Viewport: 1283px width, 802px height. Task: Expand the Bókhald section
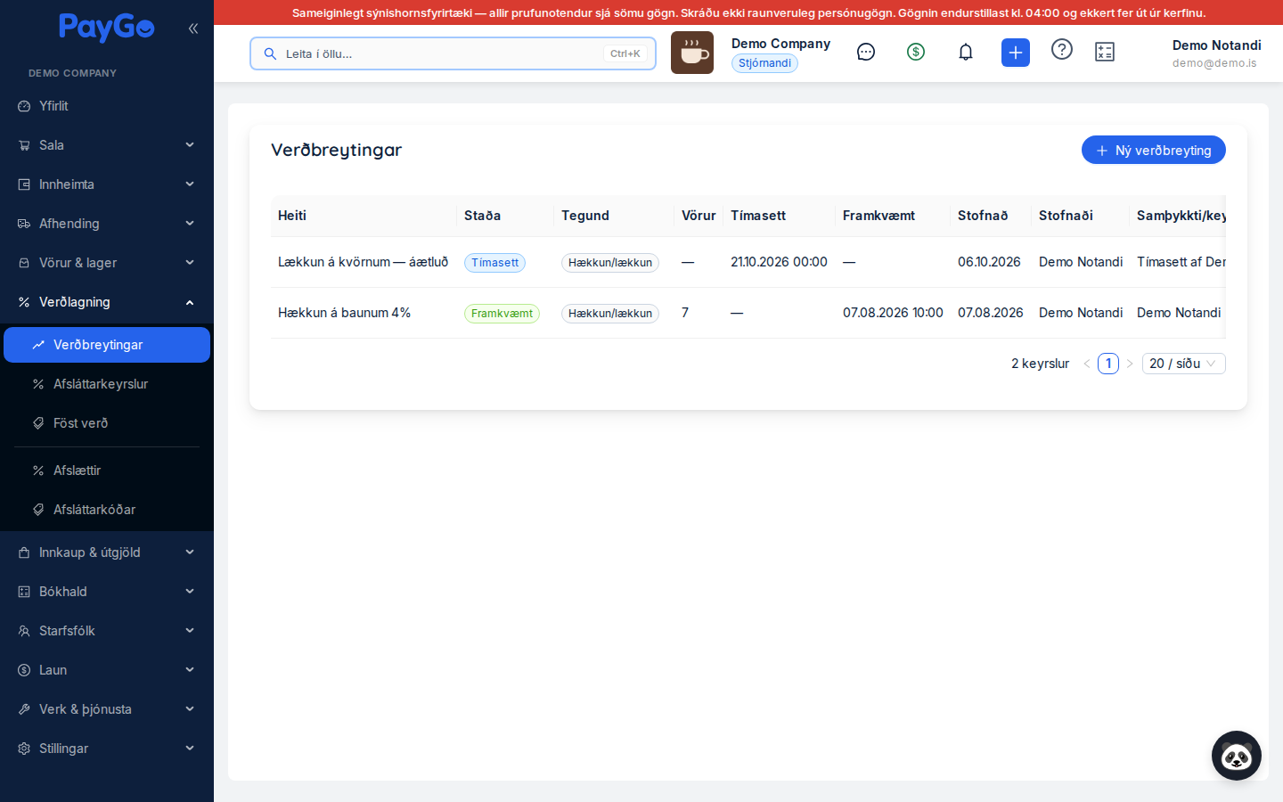pyautogui.click(x=107, y=592)
